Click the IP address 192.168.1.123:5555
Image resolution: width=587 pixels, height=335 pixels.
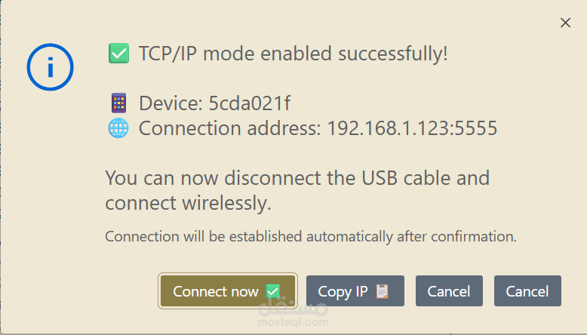coord(412,128)
